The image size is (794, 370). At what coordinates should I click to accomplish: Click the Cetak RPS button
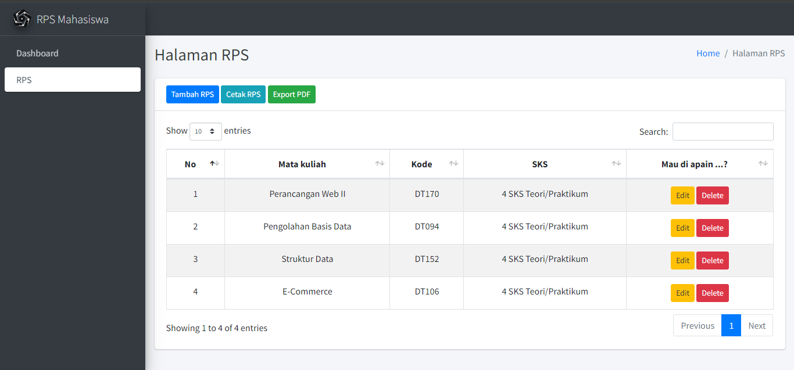(243, 95)
